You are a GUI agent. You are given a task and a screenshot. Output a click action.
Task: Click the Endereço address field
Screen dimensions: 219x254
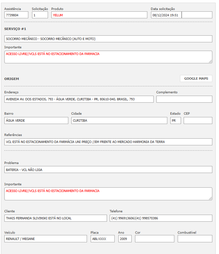(79, 99)
